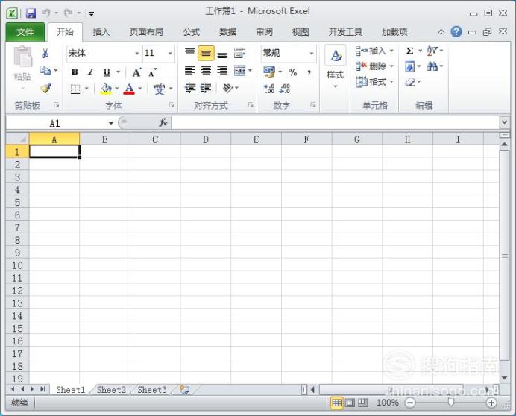Expand the formula bar

(505, 122)
